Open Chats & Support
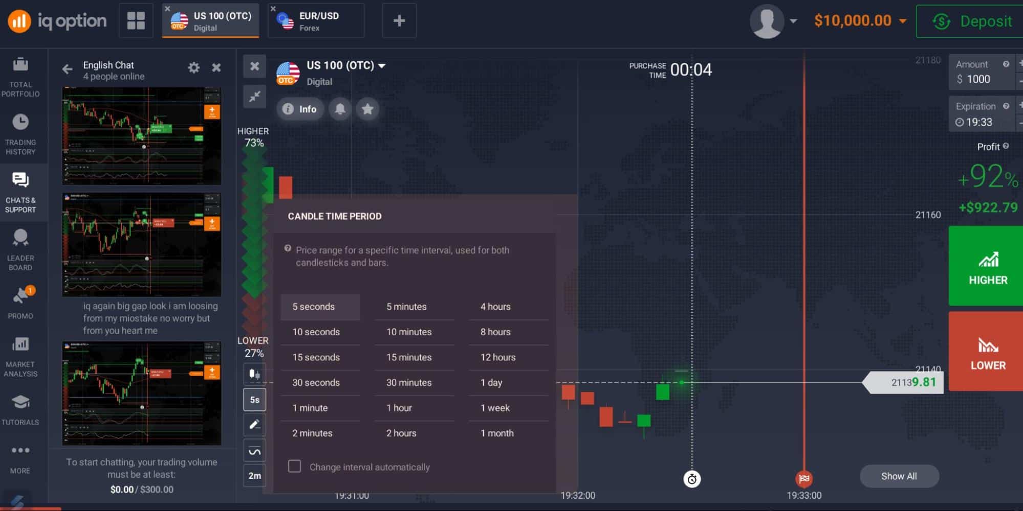The width and height of the screenshot is (1023, 511). 20,192
